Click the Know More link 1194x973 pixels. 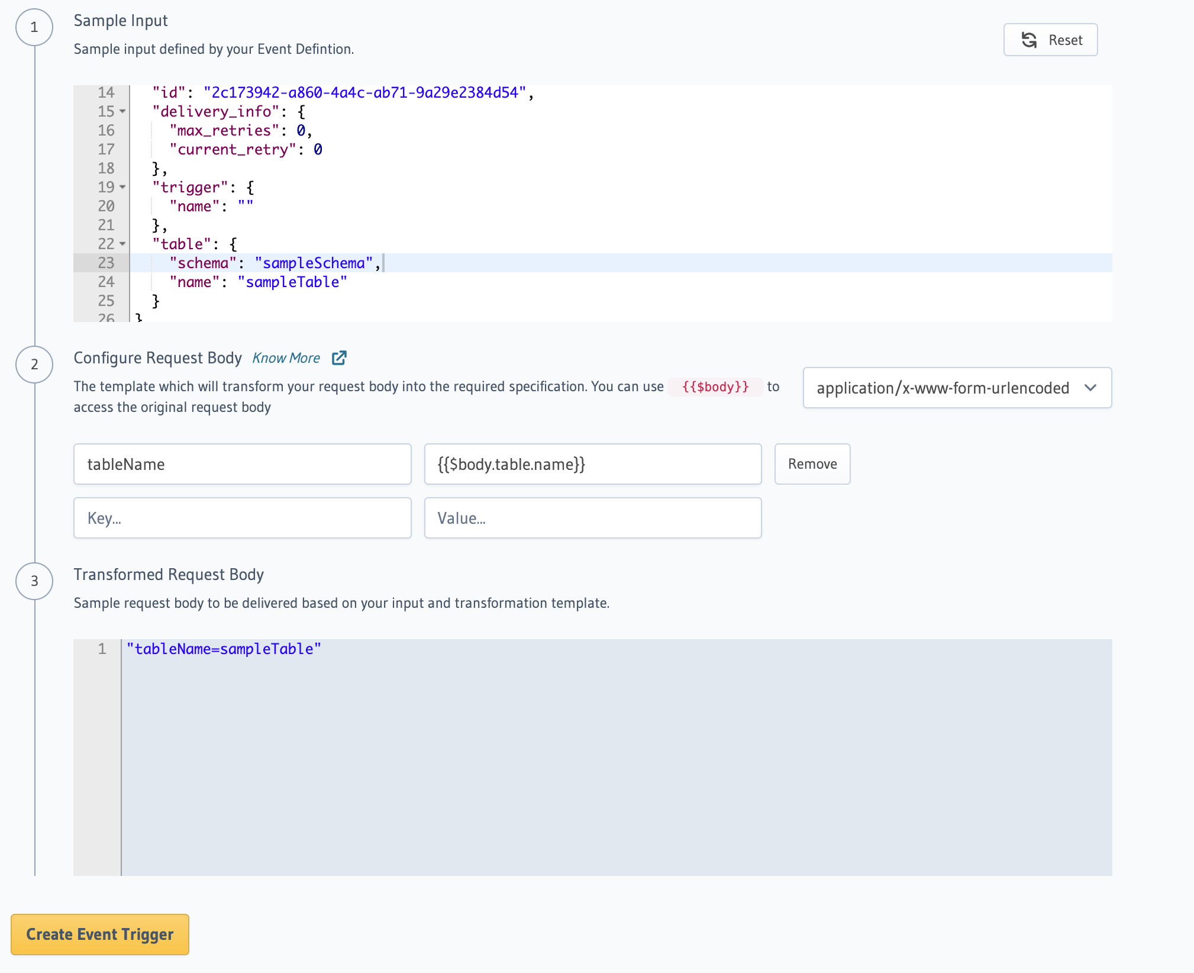pyautogui.click(x=286, y=357)
